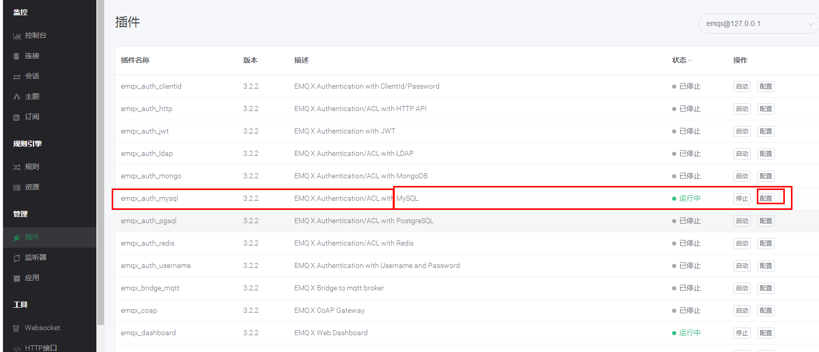Click the emqx_auth_jwt plugin name
Image resolution: width=819 pixels, height=352 pixels.
145,131
